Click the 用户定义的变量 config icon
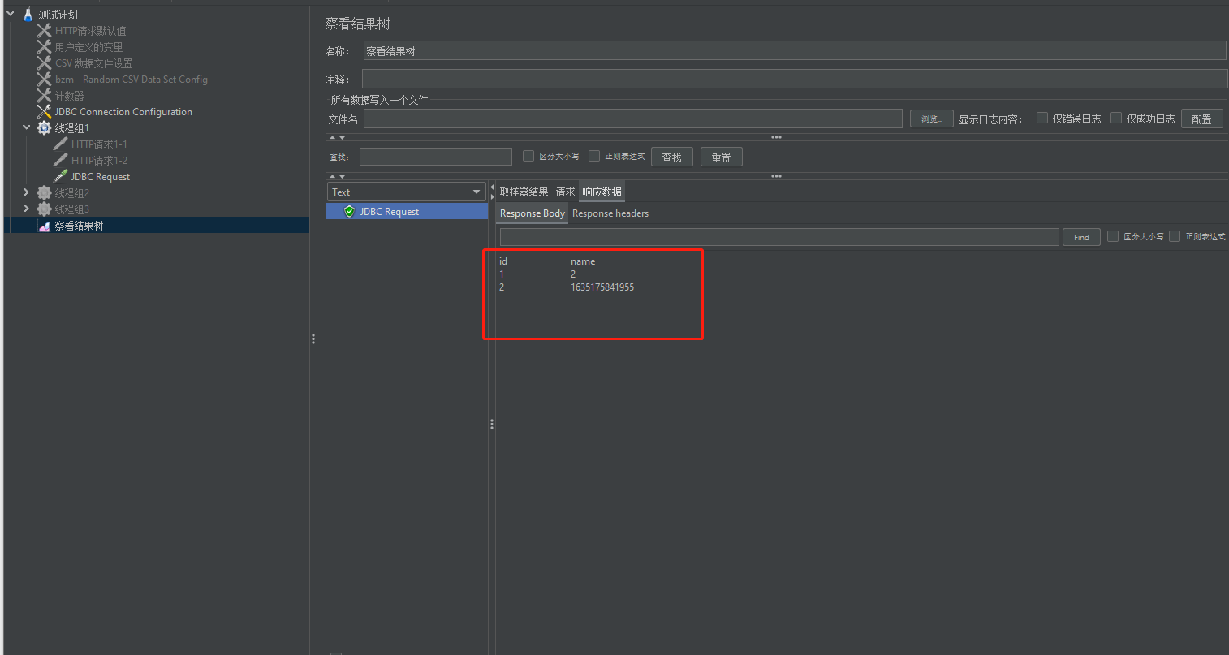This screenshot has width=1229, height=655. click(44, 47)
